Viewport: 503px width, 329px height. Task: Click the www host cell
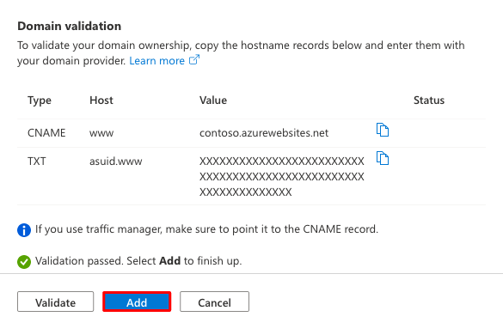pos(101,133)
